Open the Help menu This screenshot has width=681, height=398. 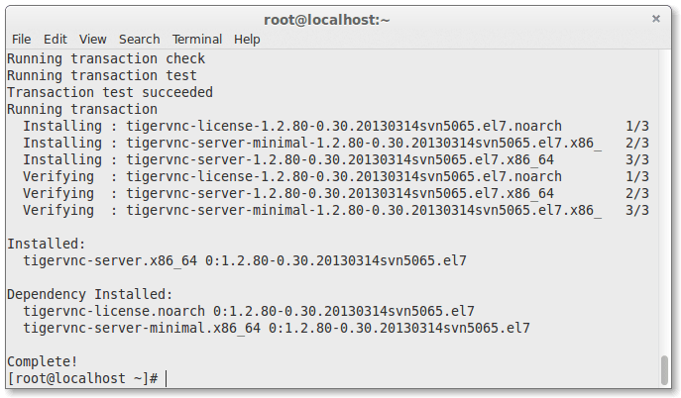(247, 40)
